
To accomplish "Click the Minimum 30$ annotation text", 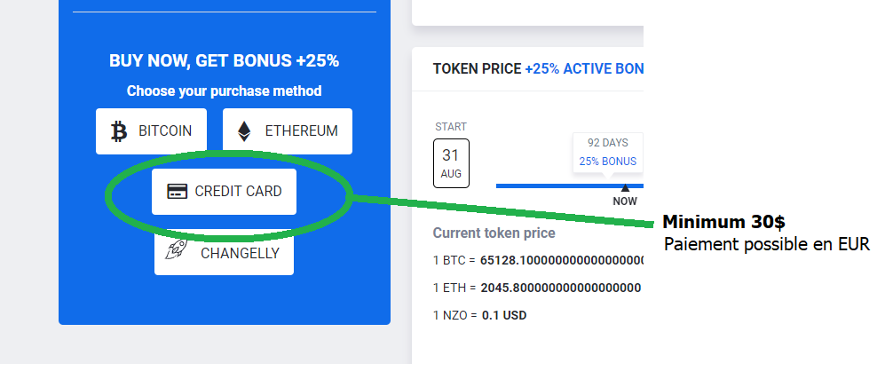I will click(x=723, y=222).
